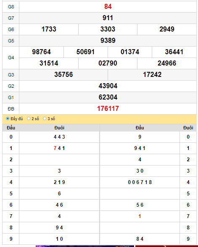Click the G4 result 24966
Image resolution: width=198 pixels, height=247 pixels.
coord(167,63)
